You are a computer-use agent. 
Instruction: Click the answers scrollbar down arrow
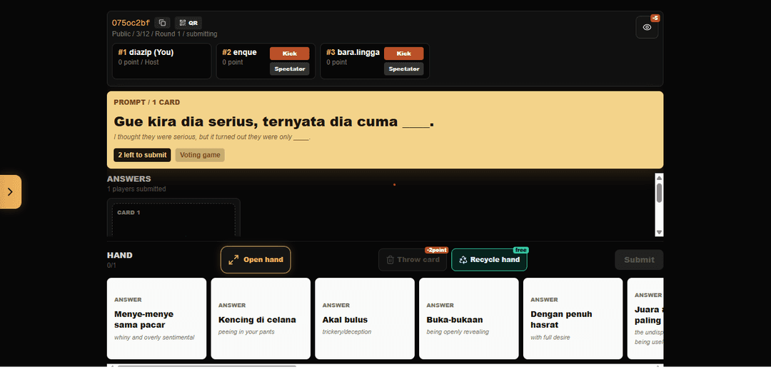pyautogui.click(x=660, y=232)
